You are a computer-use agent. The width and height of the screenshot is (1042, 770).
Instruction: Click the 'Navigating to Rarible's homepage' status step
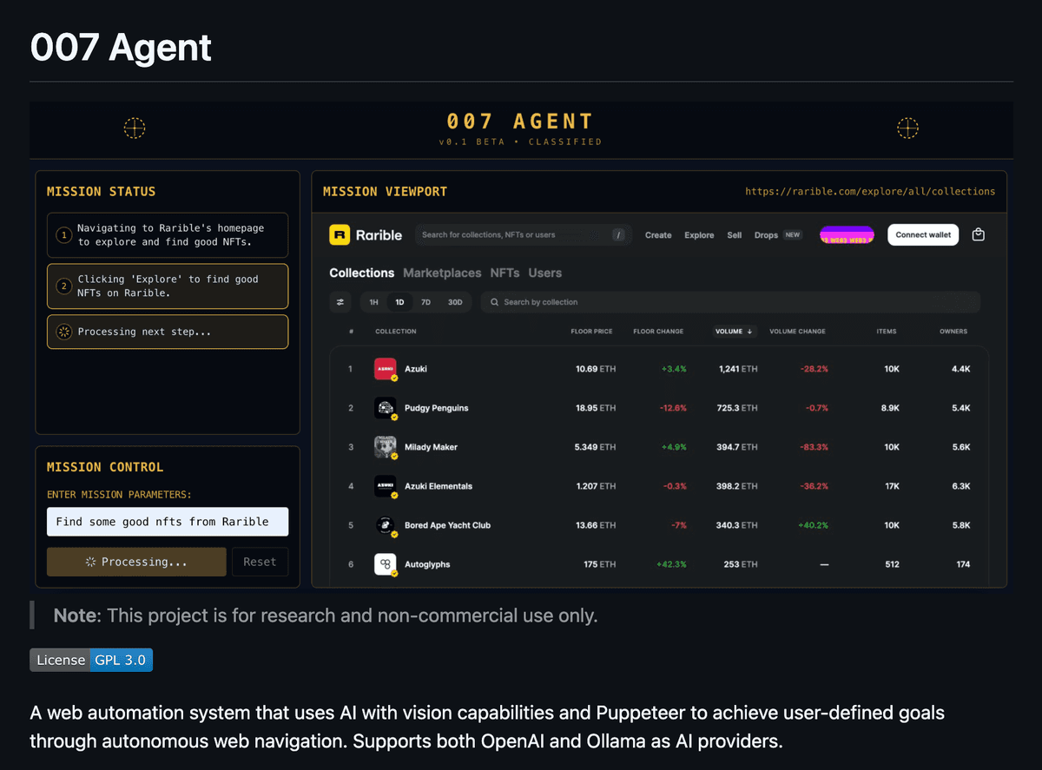click(168, 235)
